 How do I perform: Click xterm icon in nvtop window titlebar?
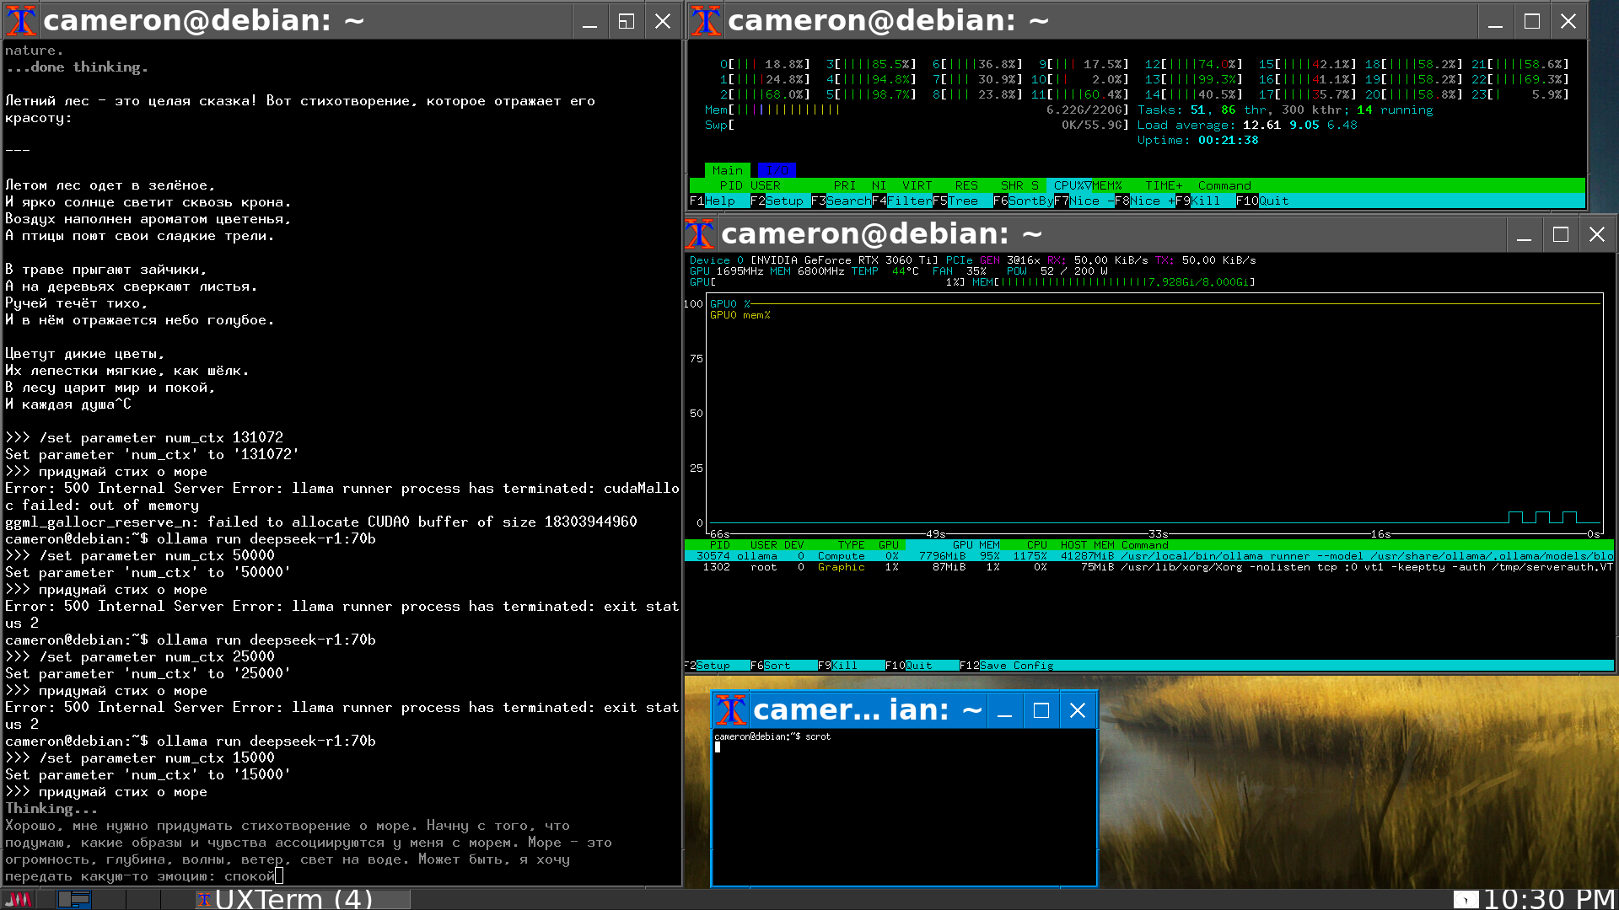[700, 234]
